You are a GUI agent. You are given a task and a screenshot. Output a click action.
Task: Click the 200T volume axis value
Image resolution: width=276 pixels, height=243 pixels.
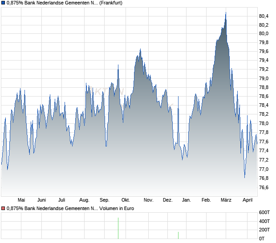point(264,230)
